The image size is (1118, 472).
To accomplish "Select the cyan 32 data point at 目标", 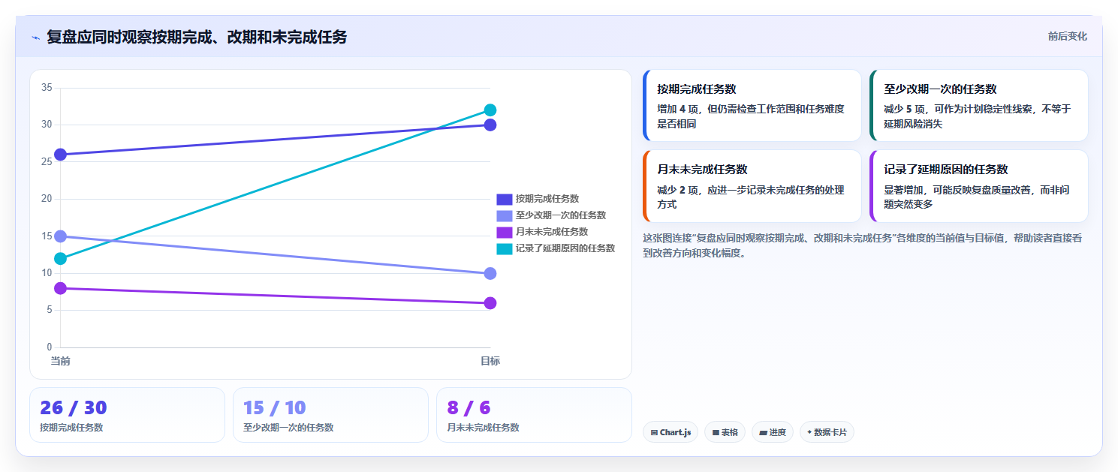I will click(x=490, y=110).
